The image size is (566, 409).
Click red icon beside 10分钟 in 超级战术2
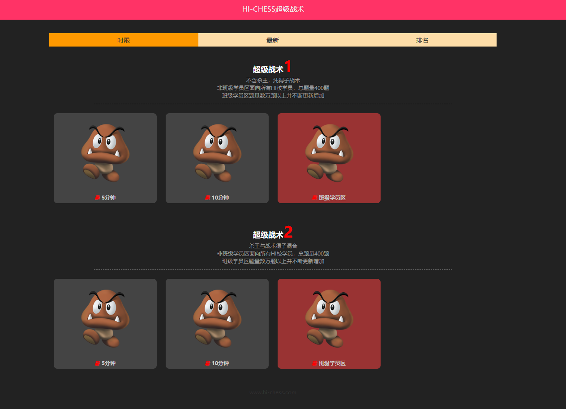(x=208, y=363)
